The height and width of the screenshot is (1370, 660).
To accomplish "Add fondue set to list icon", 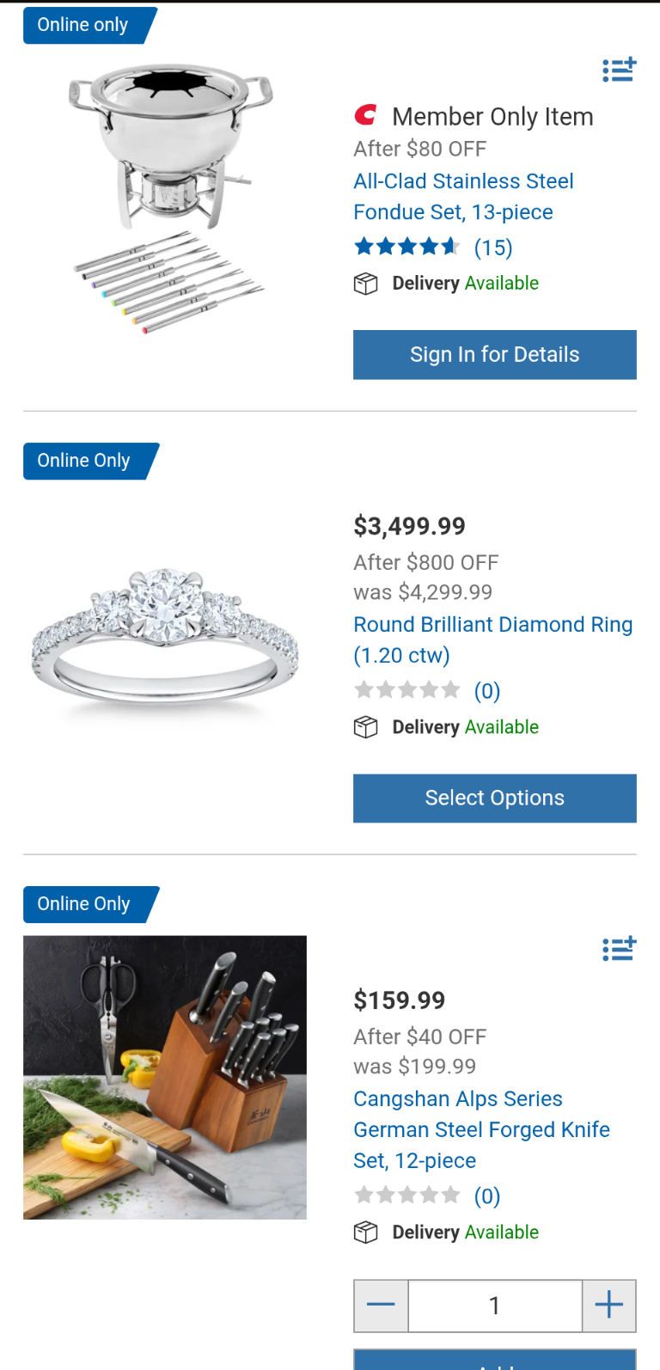I will click(x=619, y=70).
